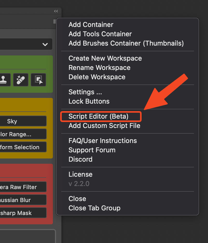
Task: Open the FAQ/User Instructions link
Action: point(102,141)
